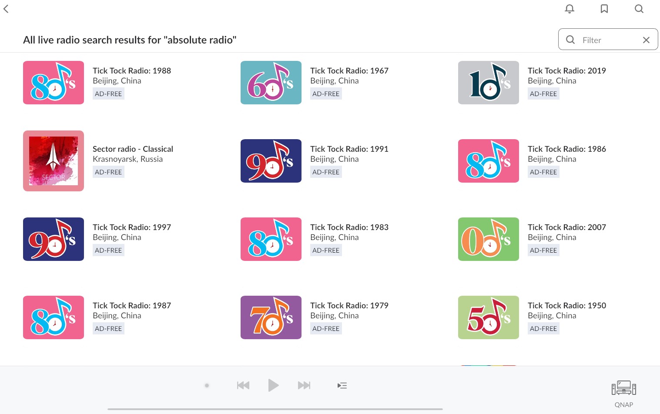Clear the Filter field with X
The image size is (660, 414).
coord(646,40)
